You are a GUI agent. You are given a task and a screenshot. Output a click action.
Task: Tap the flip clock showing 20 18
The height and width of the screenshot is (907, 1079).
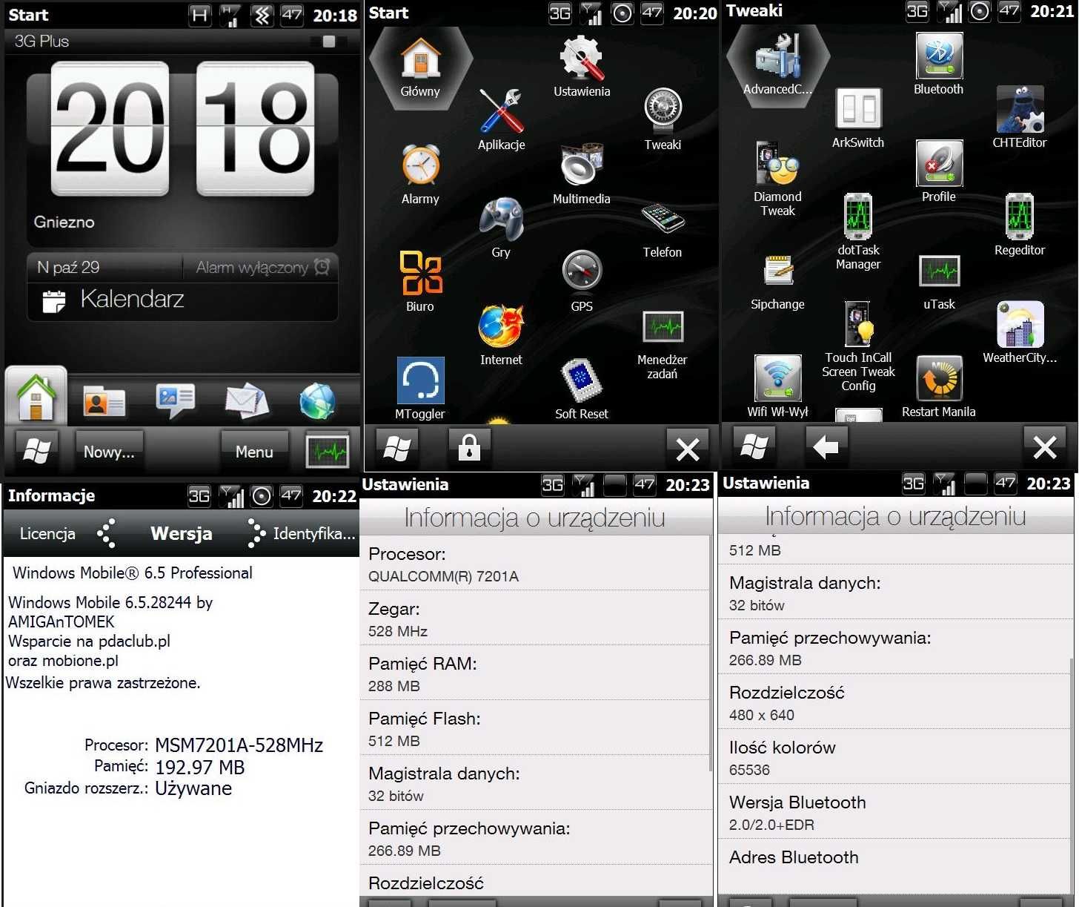pyautogui.click(x=182, y=130)
